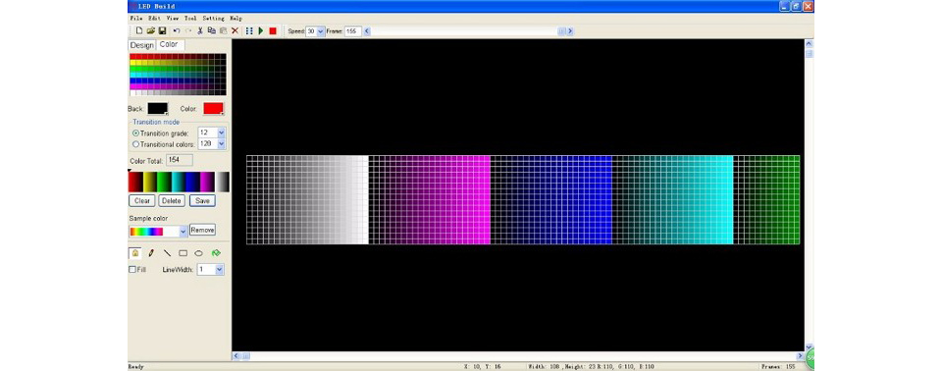This screenshot has width=942, height=371.
Task: Open file using the folder icon
Action: (151, 30)
